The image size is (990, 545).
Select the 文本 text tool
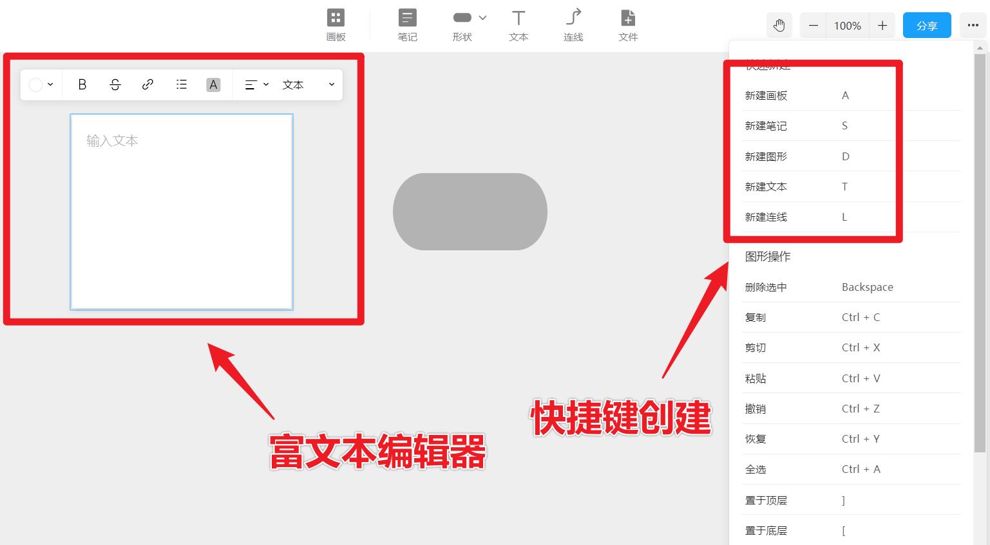pyautogui.click(x=518, y=24)
